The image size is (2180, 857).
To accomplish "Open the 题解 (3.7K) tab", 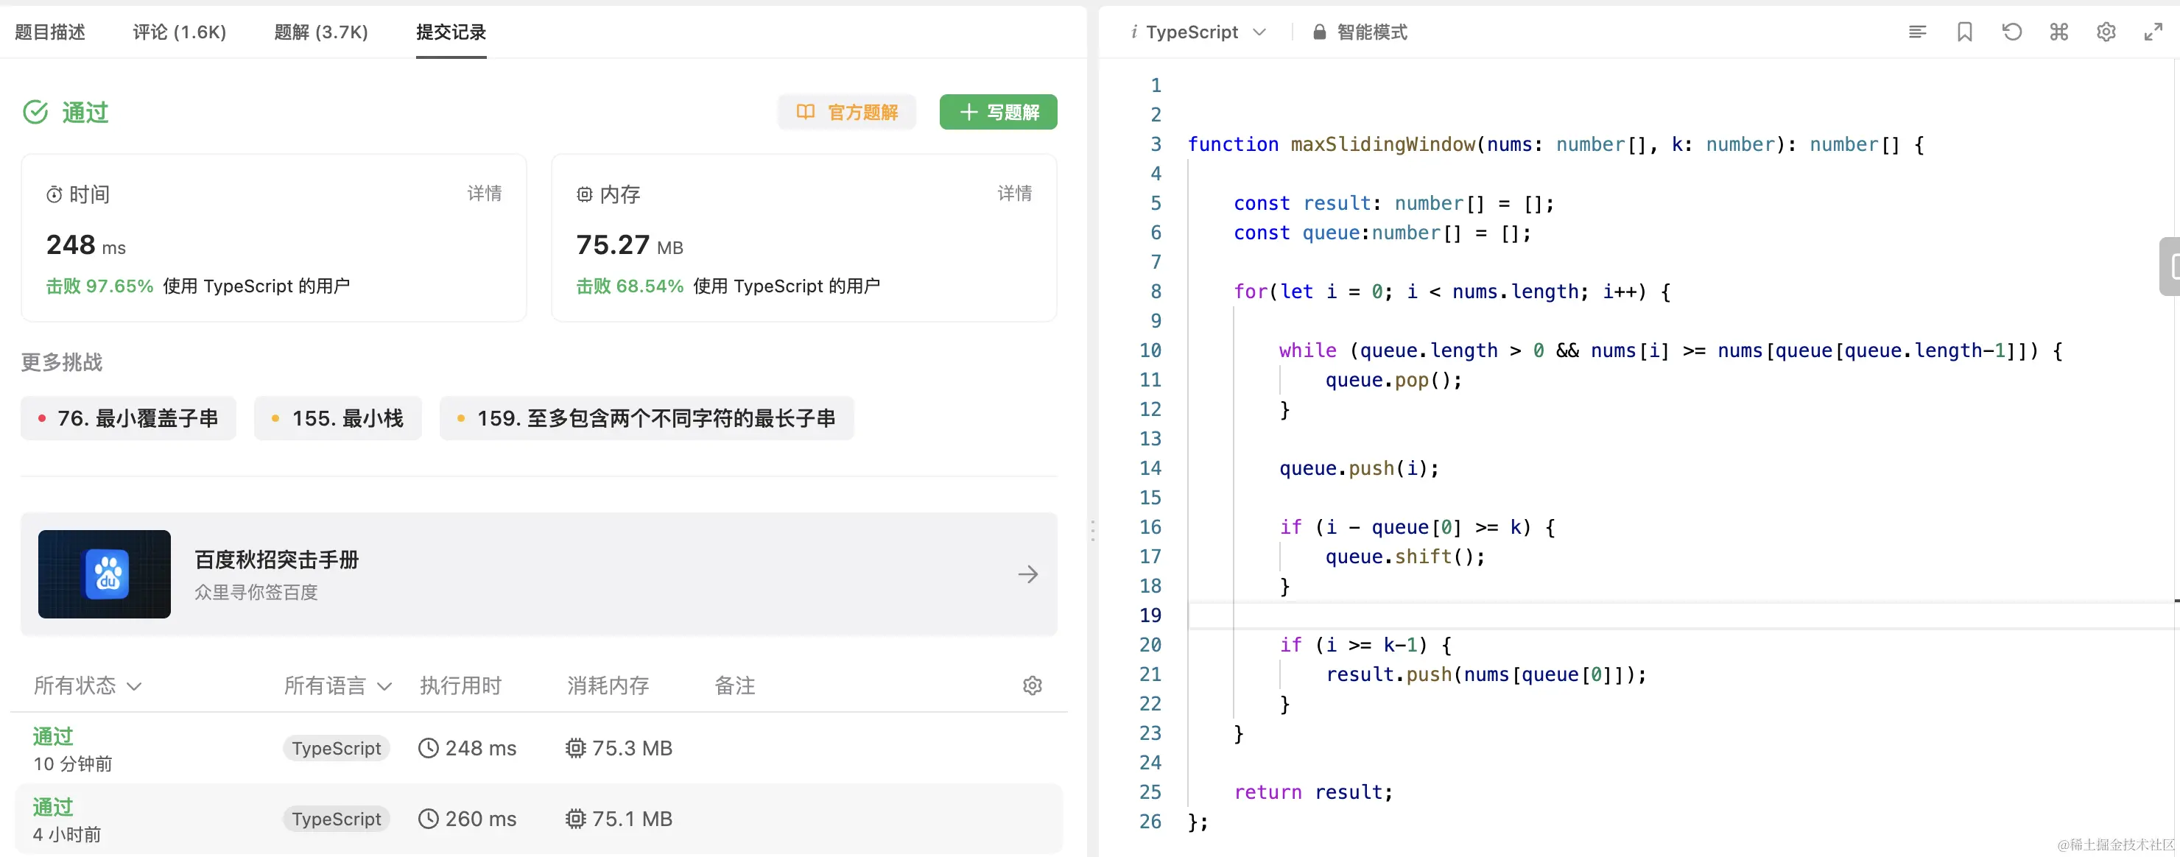I will (320, 32).
